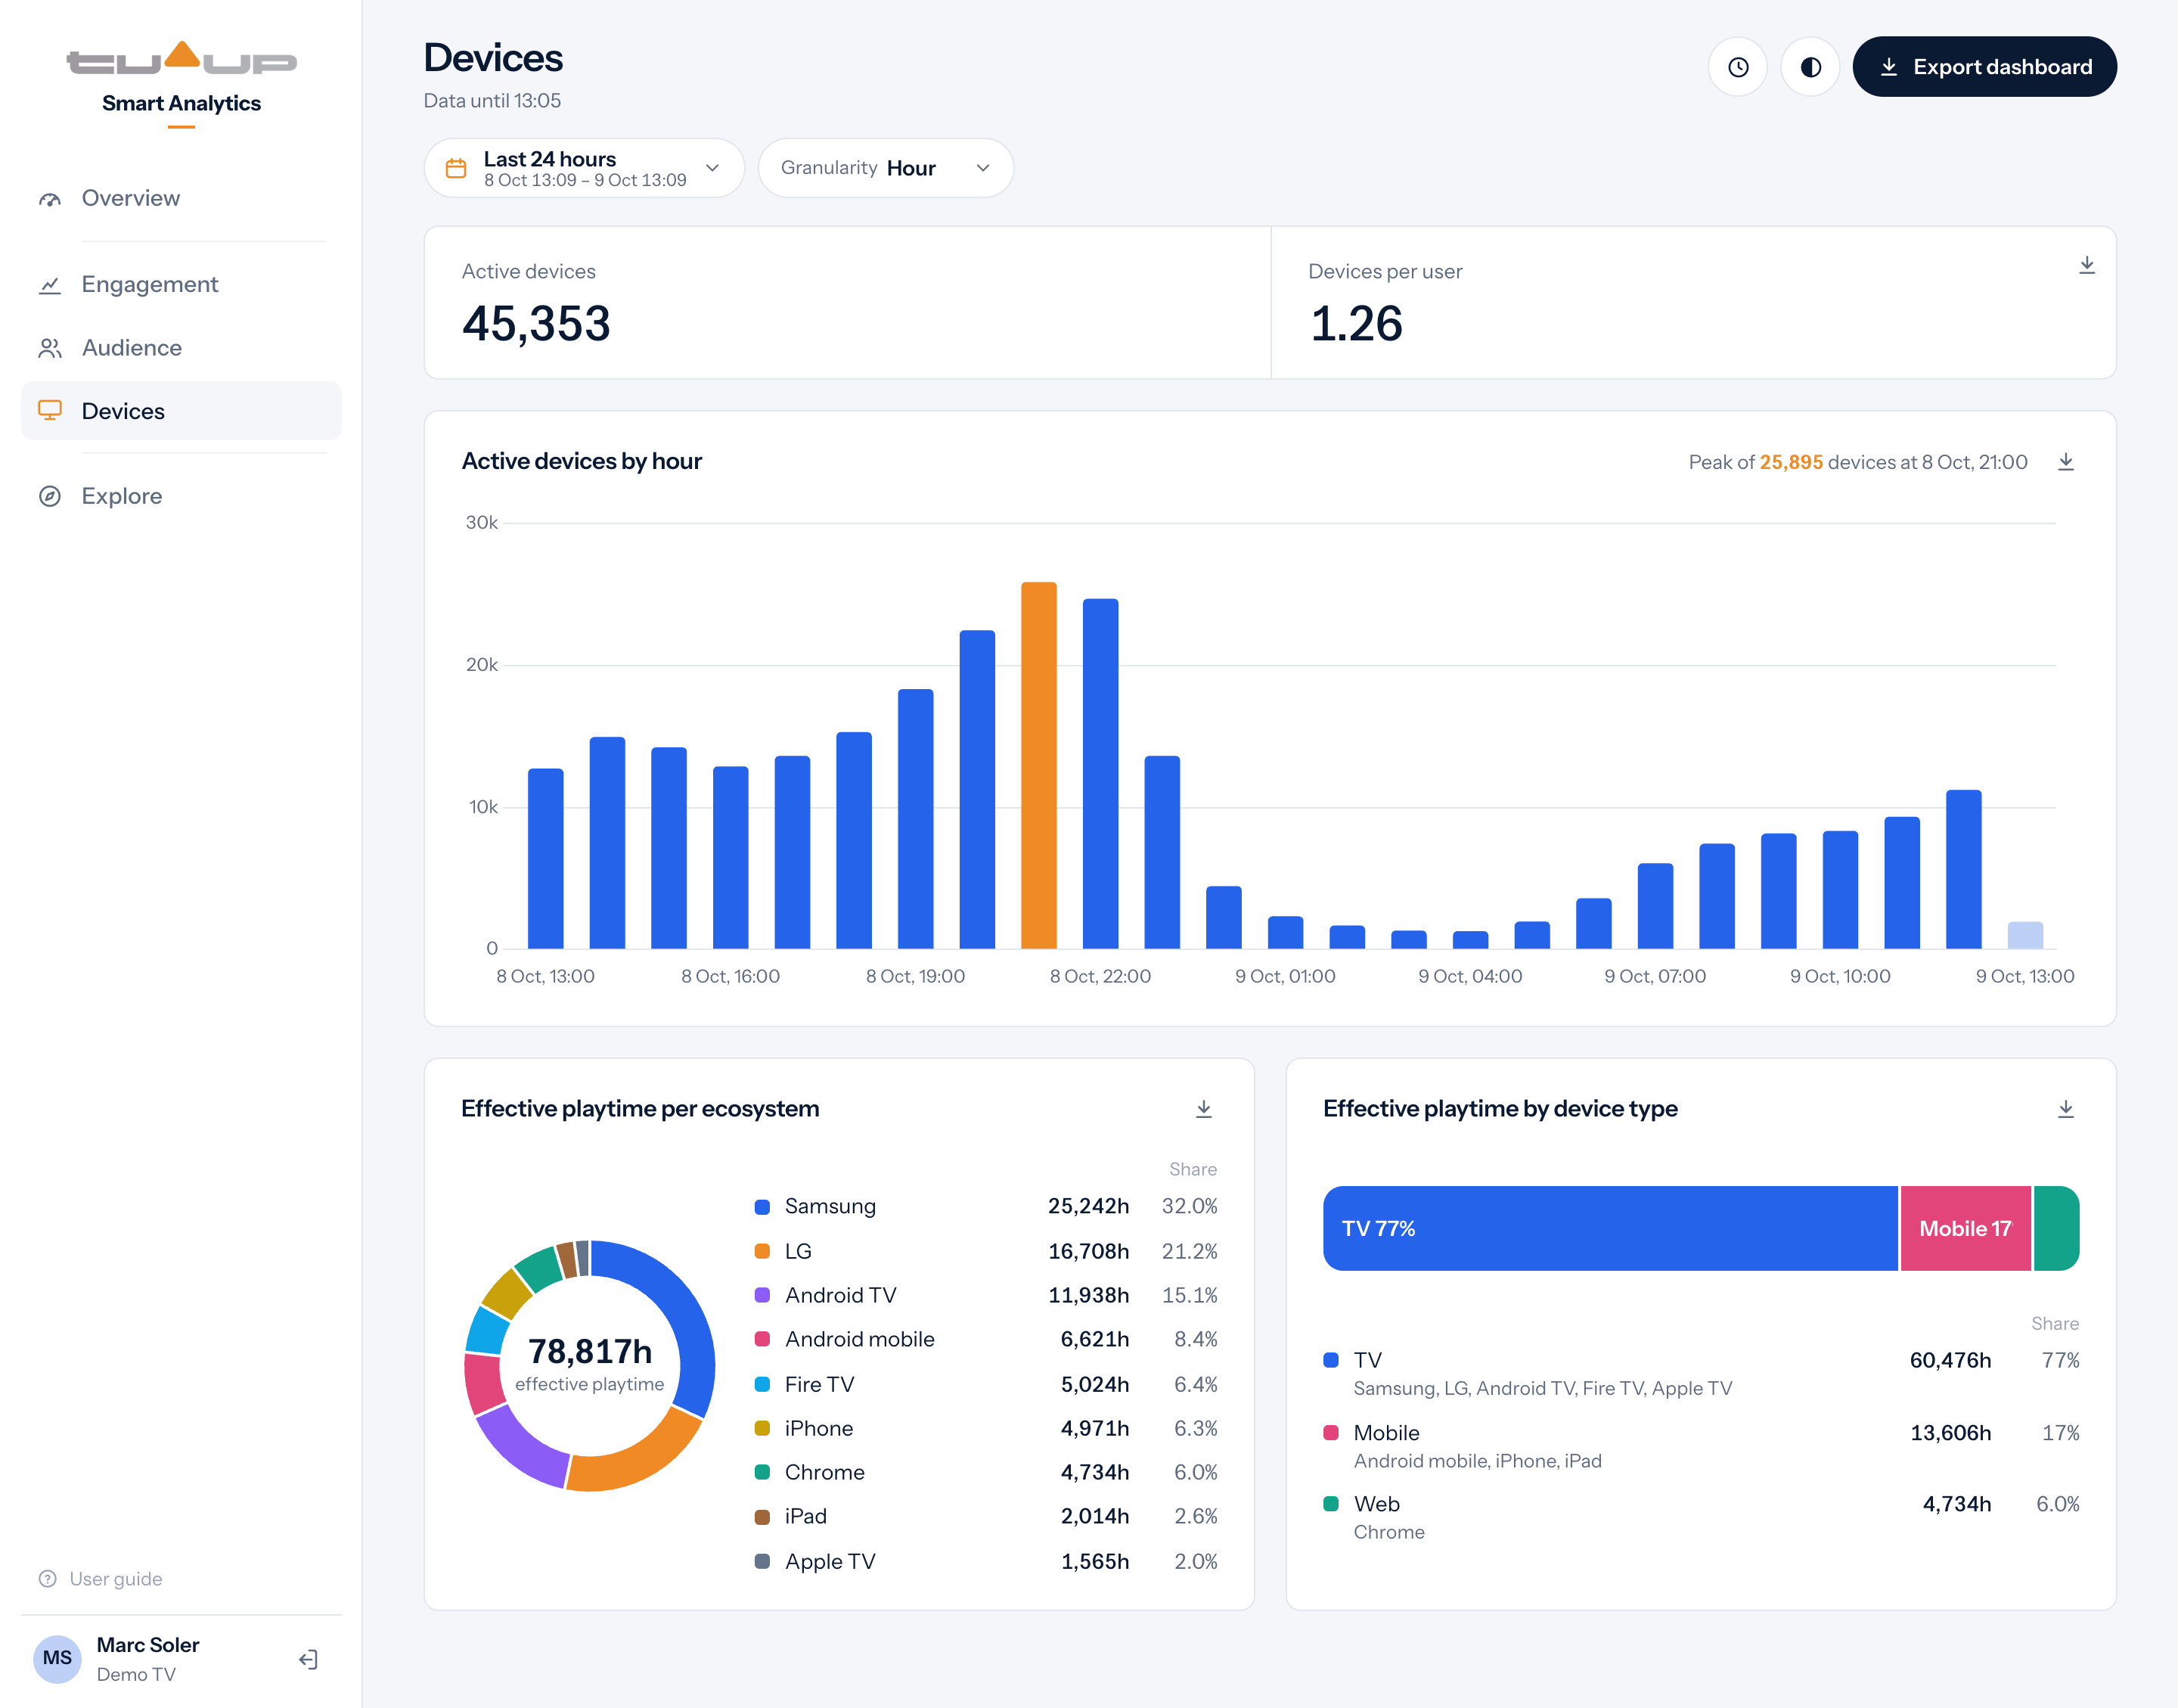This screenshot has height=1708, width=2178.
Task: Click the peak value 25,895 text
Action: [1791, 462]
